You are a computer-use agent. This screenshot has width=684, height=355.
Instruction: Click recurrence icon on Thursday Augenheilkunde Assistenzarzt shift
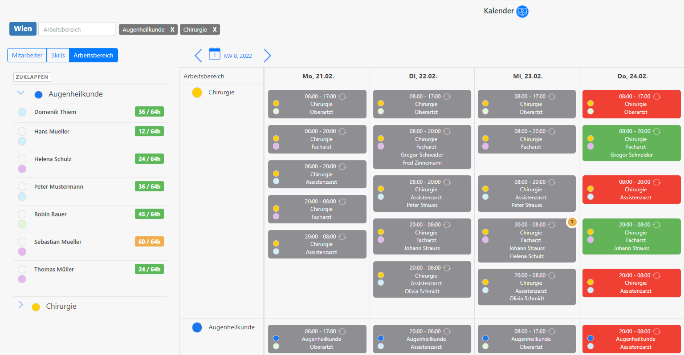tap(657, 331)
